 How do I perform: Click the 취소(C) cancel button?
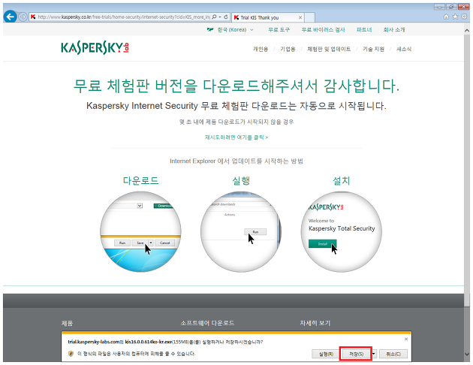point(393,354)
